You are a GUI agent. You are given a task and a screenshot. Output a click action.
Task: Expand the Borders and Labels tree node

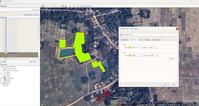pyautogui.click(x=1, y=71)
